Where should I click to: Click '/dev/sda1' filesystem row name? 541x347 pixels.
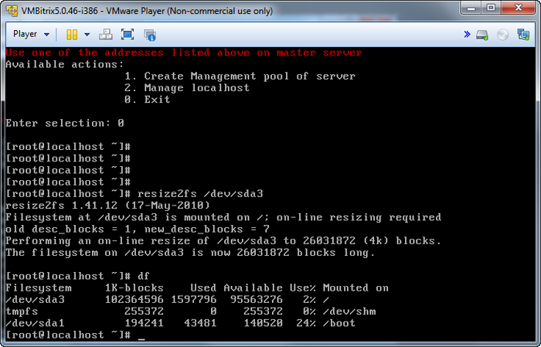click(x=35, y=323)
